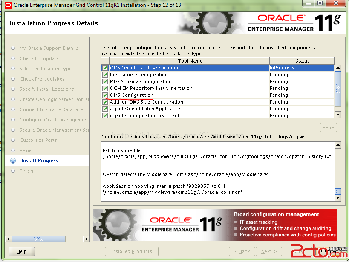The width and height of the screenshot is (349, 262).
Task: Minimize the installer window
Action: (x=309, y=3)
